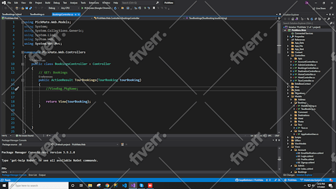Toggle bookmark icon in the toolbar

click(x=154, y=8)
